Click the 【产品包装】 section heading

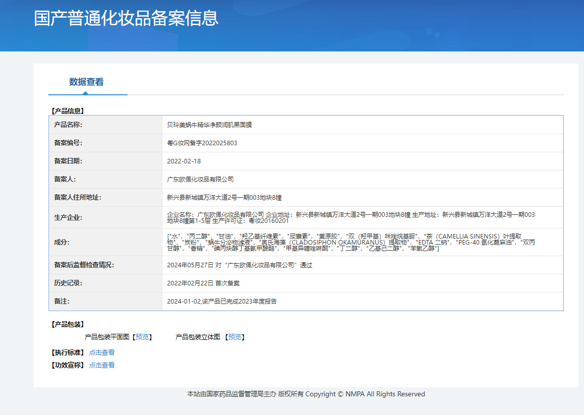point(68,324)
